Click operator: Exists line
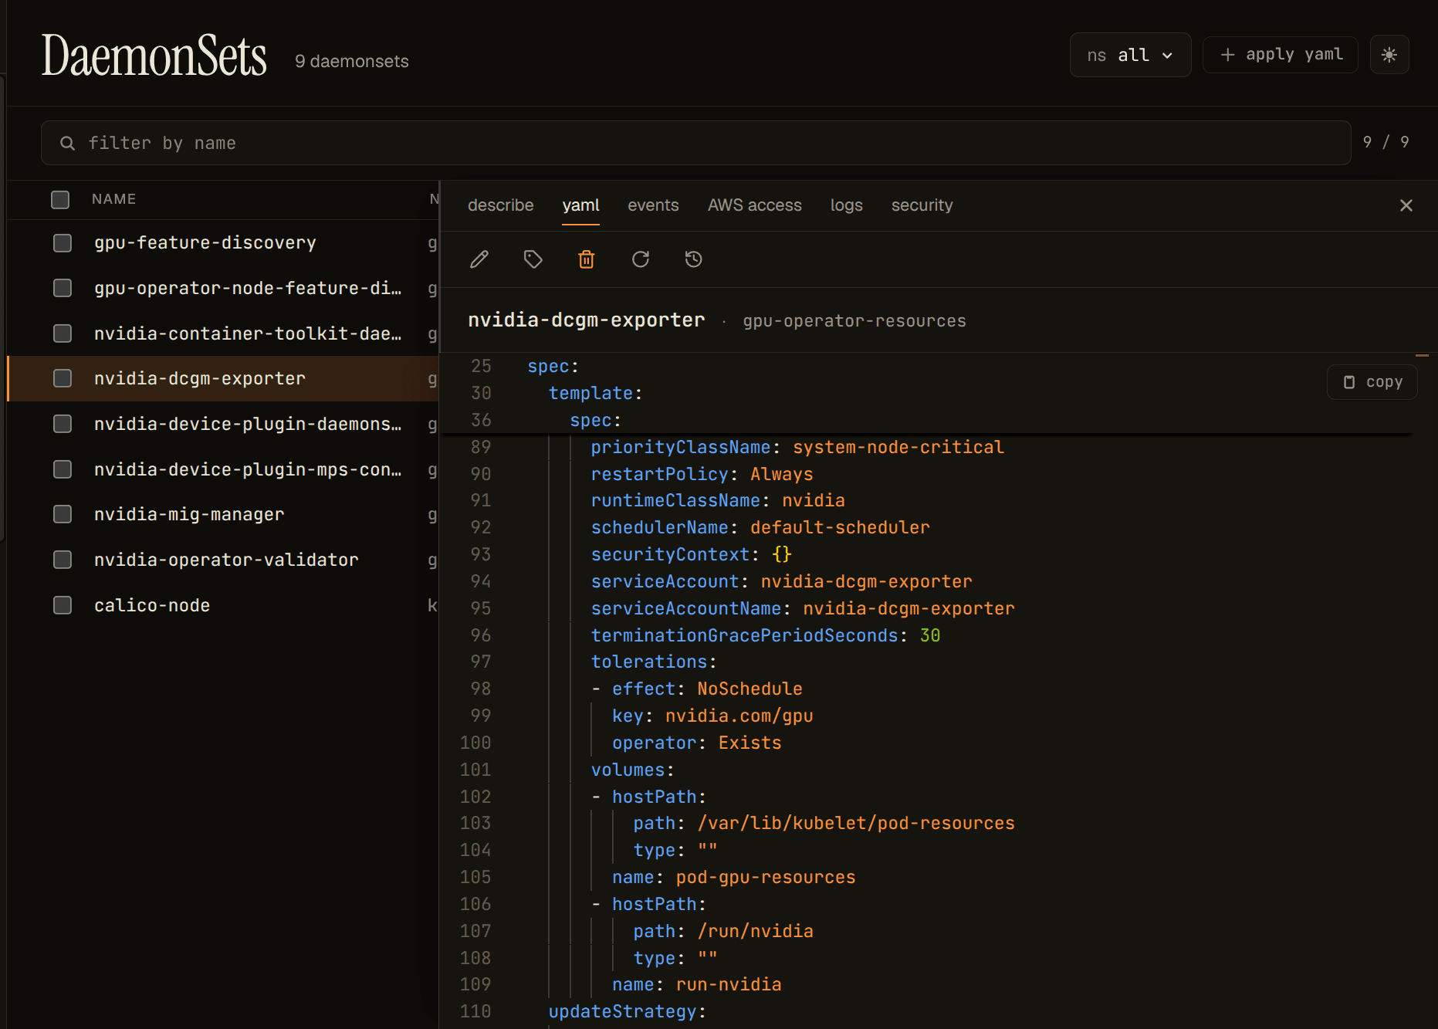 697,743
